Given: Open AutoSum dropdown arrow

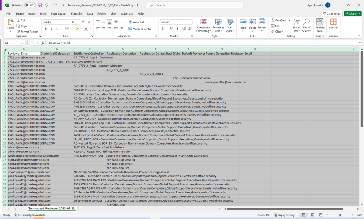Looking at the screenshot, I should [x=289, y=20].
